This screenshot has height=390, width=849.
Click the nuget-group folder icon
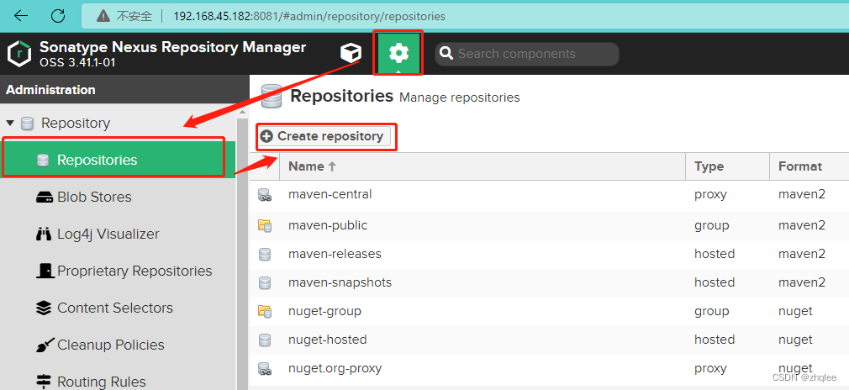point(264,312)
